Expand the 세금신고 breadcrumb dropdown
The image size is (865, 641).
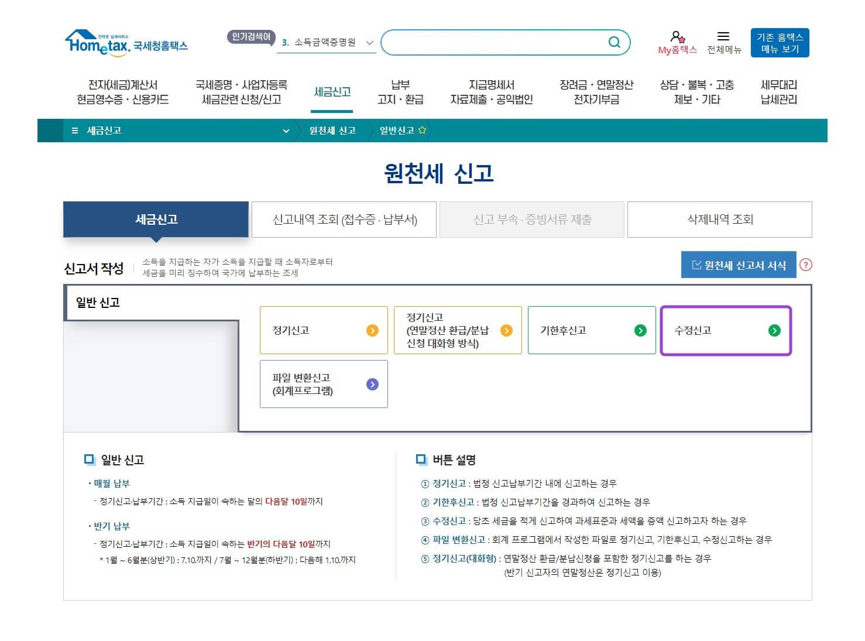pyautogui.click(x=286, y=131)
